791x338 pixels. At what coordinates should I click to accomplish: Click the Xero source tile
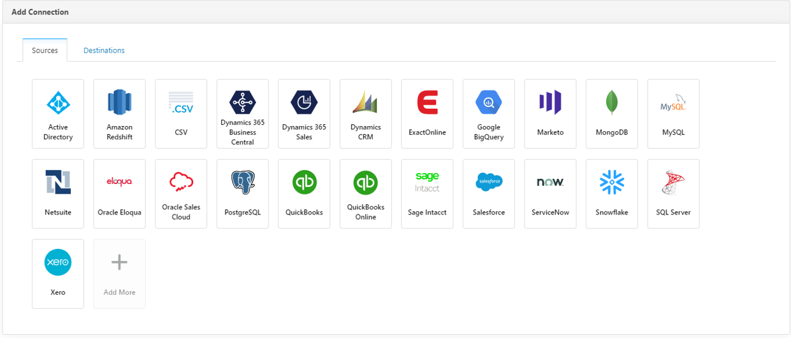click(x=58, y=274)
